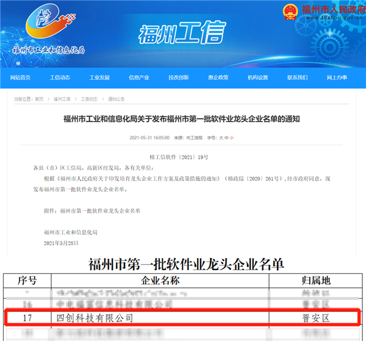Click the publish timestamp 2021-05-31 16:05:00

pyautogui.click(x=149, y=137)
